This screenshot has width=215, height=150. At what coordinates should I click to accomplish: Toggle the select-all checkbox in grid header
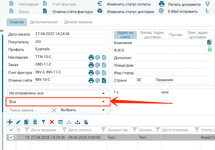(11, 130)
